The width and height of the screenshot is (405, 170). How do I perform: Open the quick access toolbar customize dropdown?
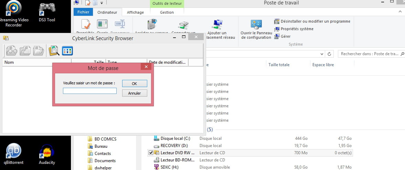102,3
